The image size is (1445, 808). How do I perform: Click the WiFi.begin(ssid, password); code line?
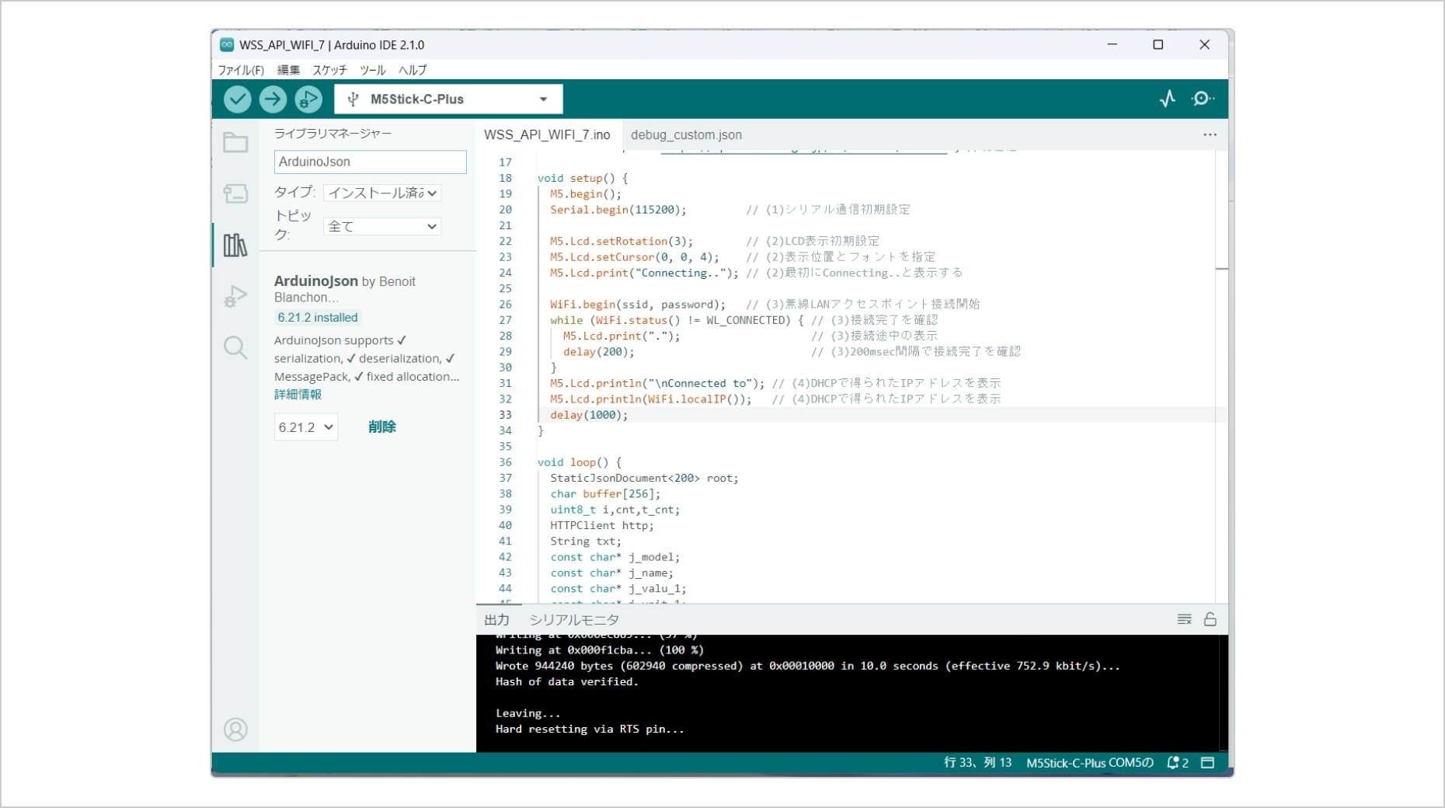638,305
